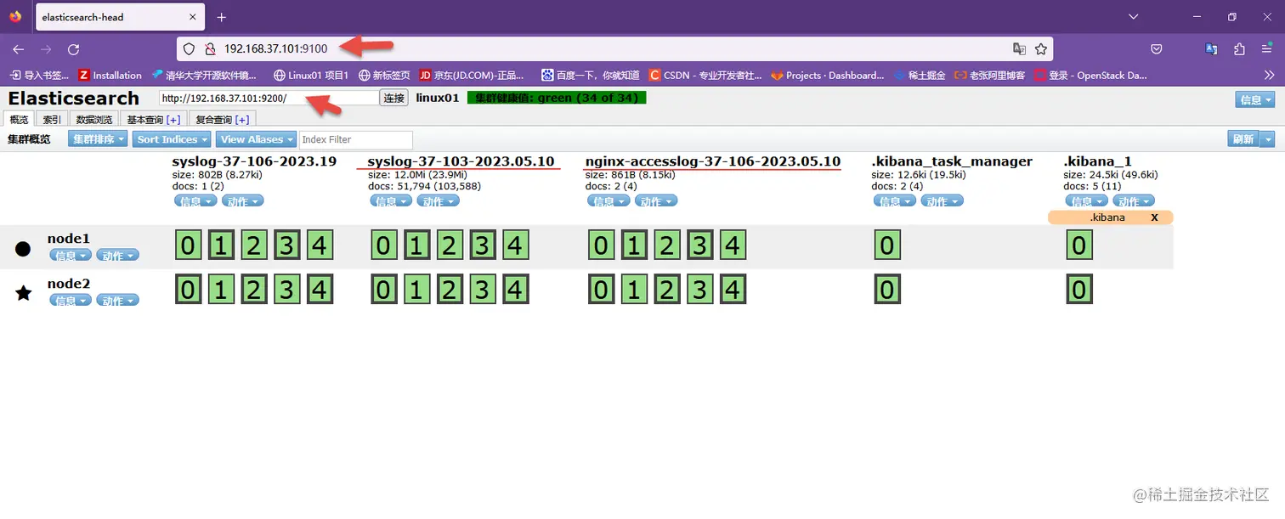The image size is (1285, 519).
Task: Focus the Index Filter field
Action: (355, 139)
